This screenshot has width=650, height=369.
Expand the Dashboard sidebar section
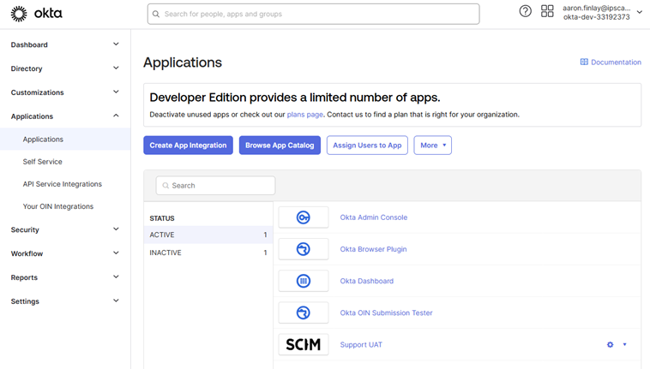(64, 45)
